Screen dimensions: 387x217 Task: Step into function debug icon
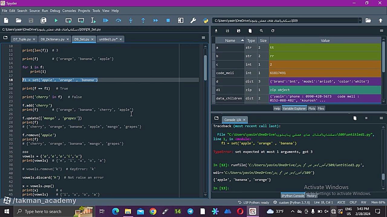(131, 20)
